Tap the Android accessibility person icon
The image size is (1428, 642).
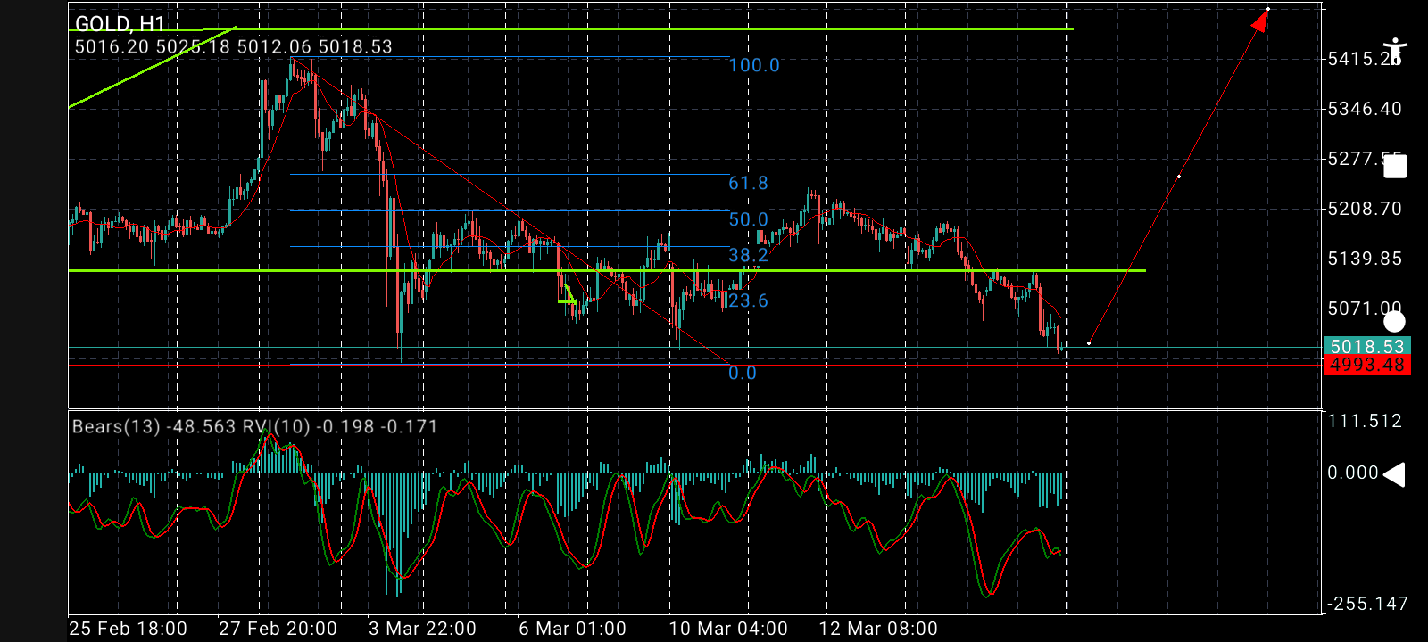[x=1394, y=51]
